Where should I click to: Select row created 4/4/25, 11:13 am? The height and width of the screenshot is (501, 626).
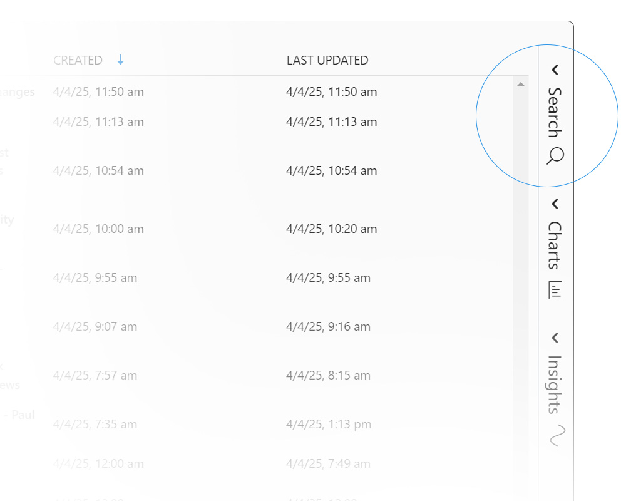pyautogui.click(x=99, y=122)
